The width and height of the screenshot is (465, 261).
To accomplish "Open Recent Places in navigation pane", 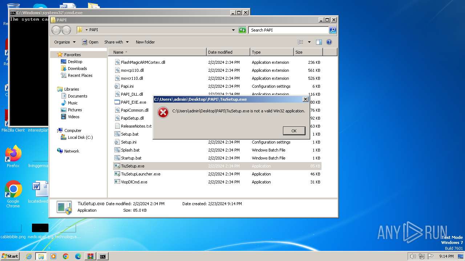I will tap(80, 75).
